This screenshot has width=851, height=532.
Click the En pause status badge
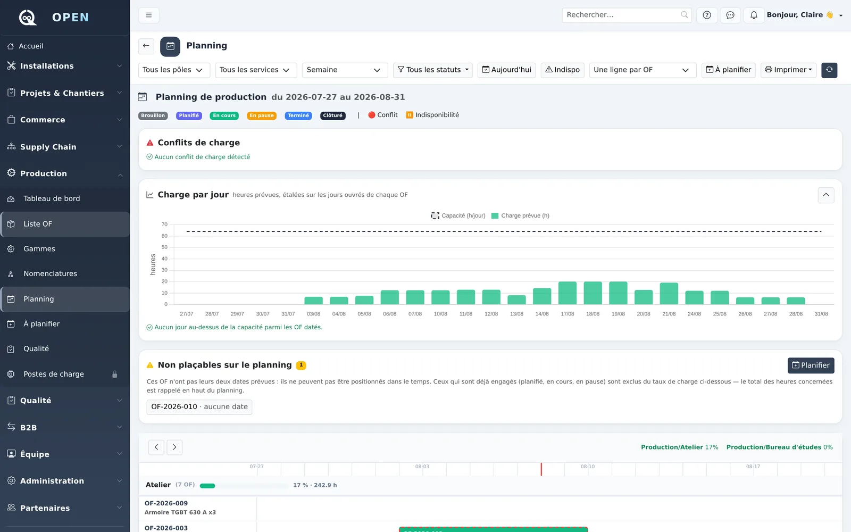click(x=262, y=115)
